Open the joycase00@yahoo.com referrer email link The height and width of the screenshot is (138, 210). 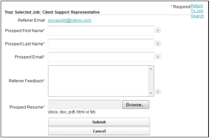[x=70, y=20]
